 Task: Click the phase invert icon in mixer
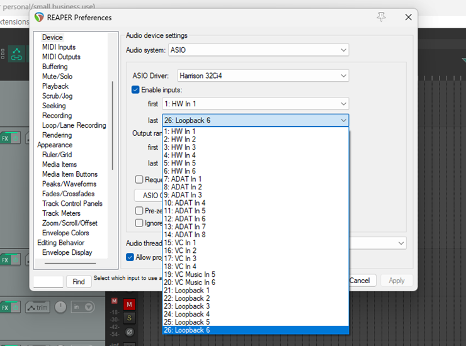(x=129, y=332)
